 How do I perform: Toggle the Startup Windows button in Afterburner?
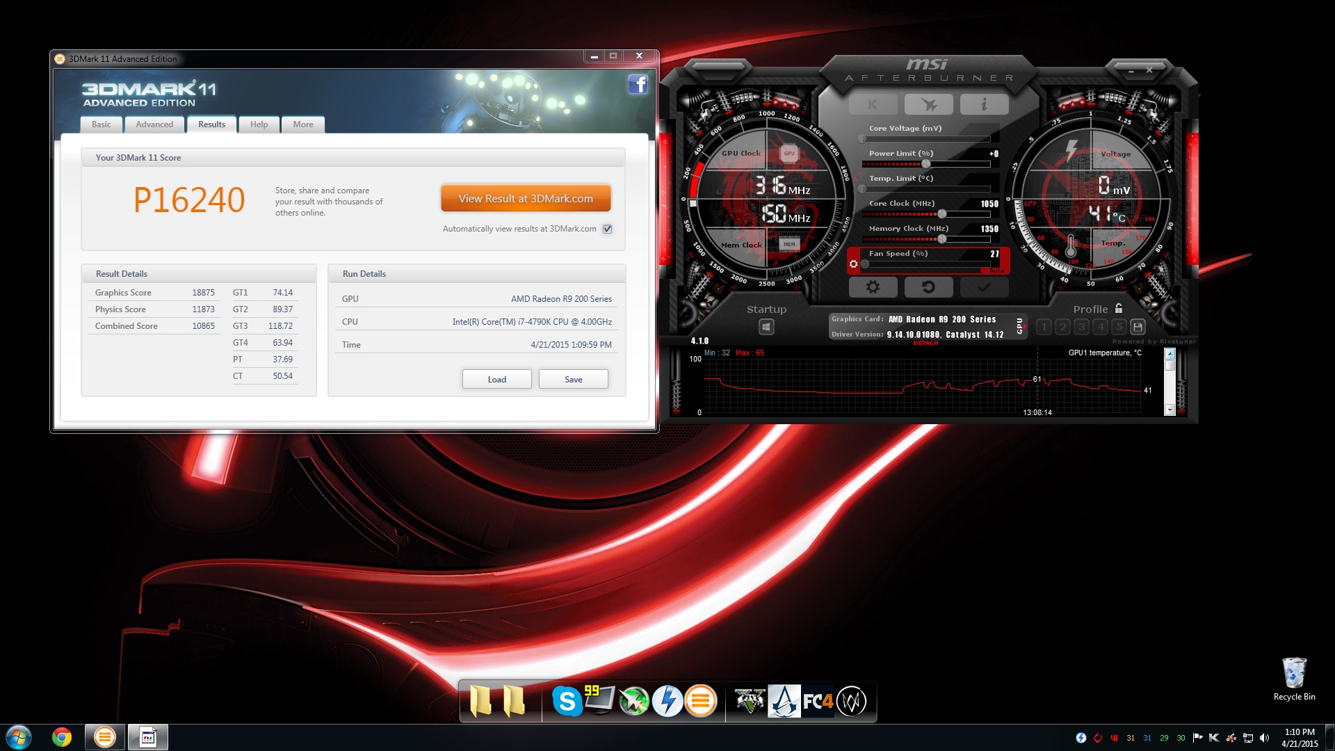coord(766,327)
